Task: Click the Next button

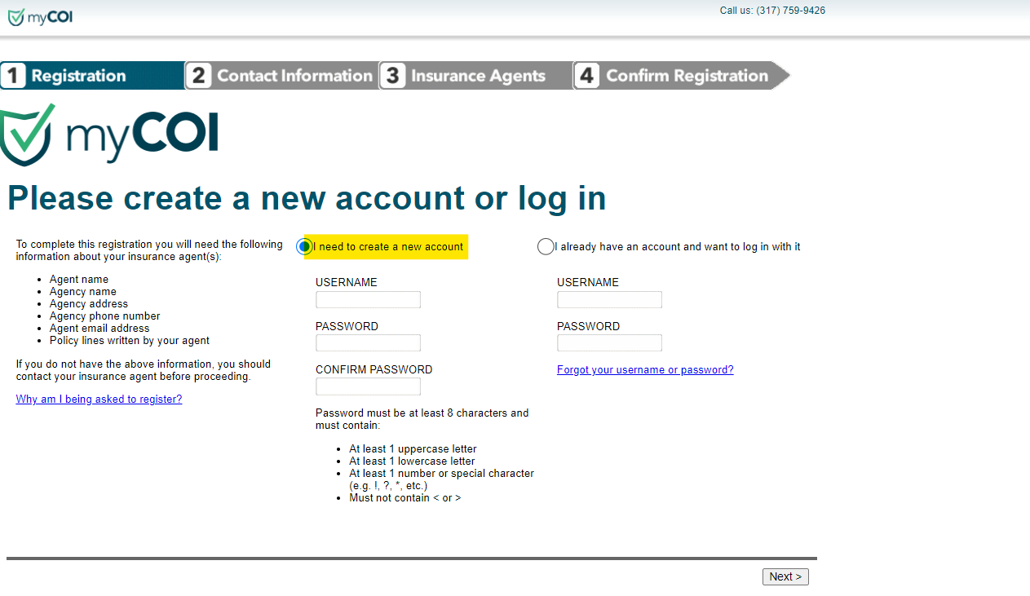Action: point(785,576)
